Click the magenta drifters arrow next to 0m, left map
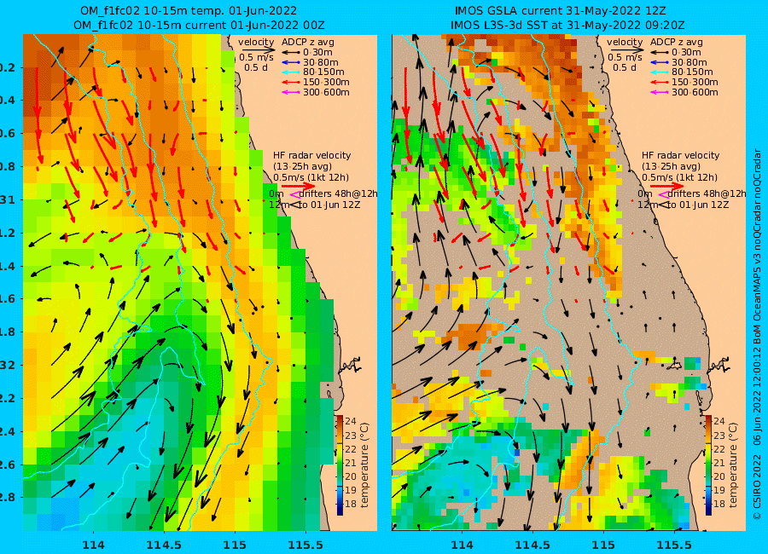Image resolution: width=768 pixels, height=554 pixels. (x=295, y=194)
